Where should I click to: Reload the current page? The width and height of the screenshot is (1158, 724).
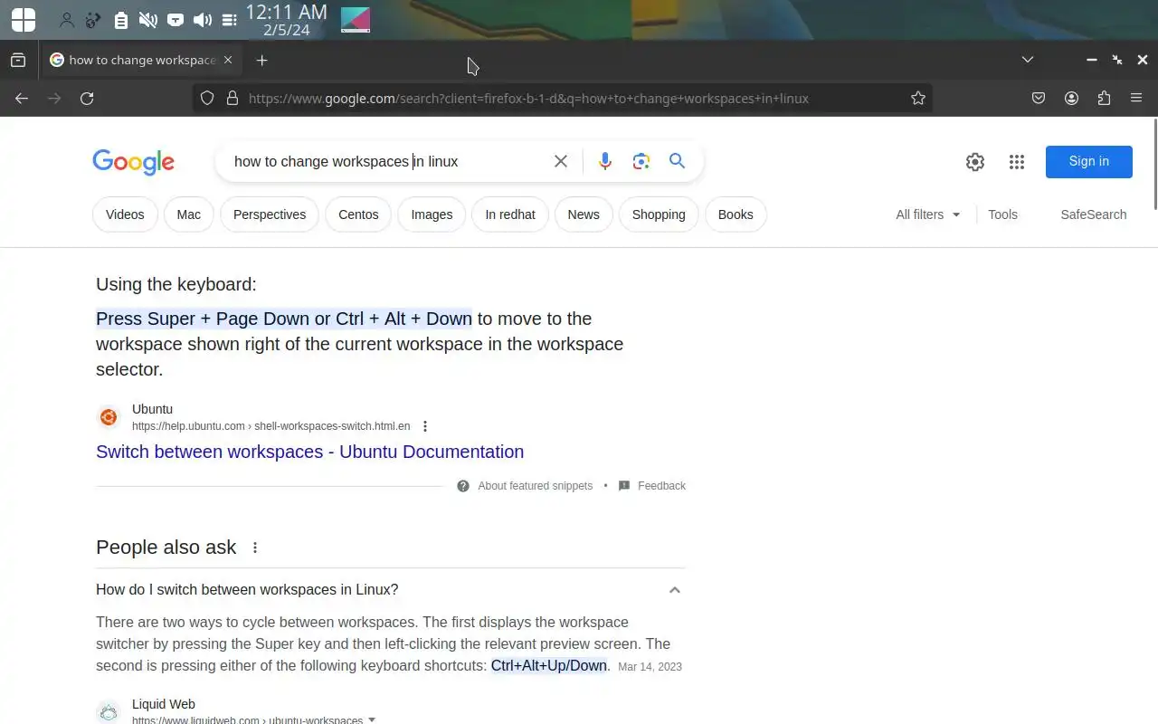tap(87, 98)
